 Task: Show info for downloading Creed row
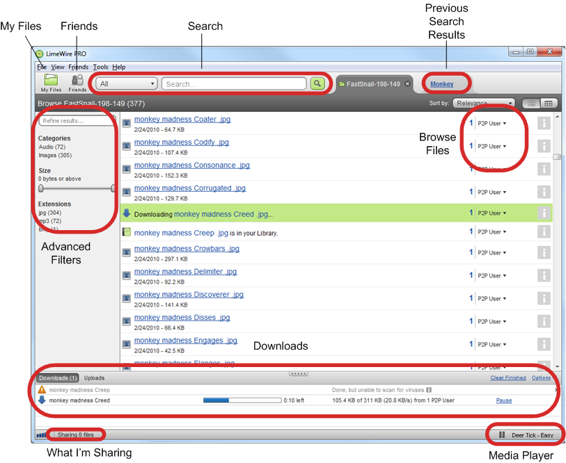pos(544,213)
